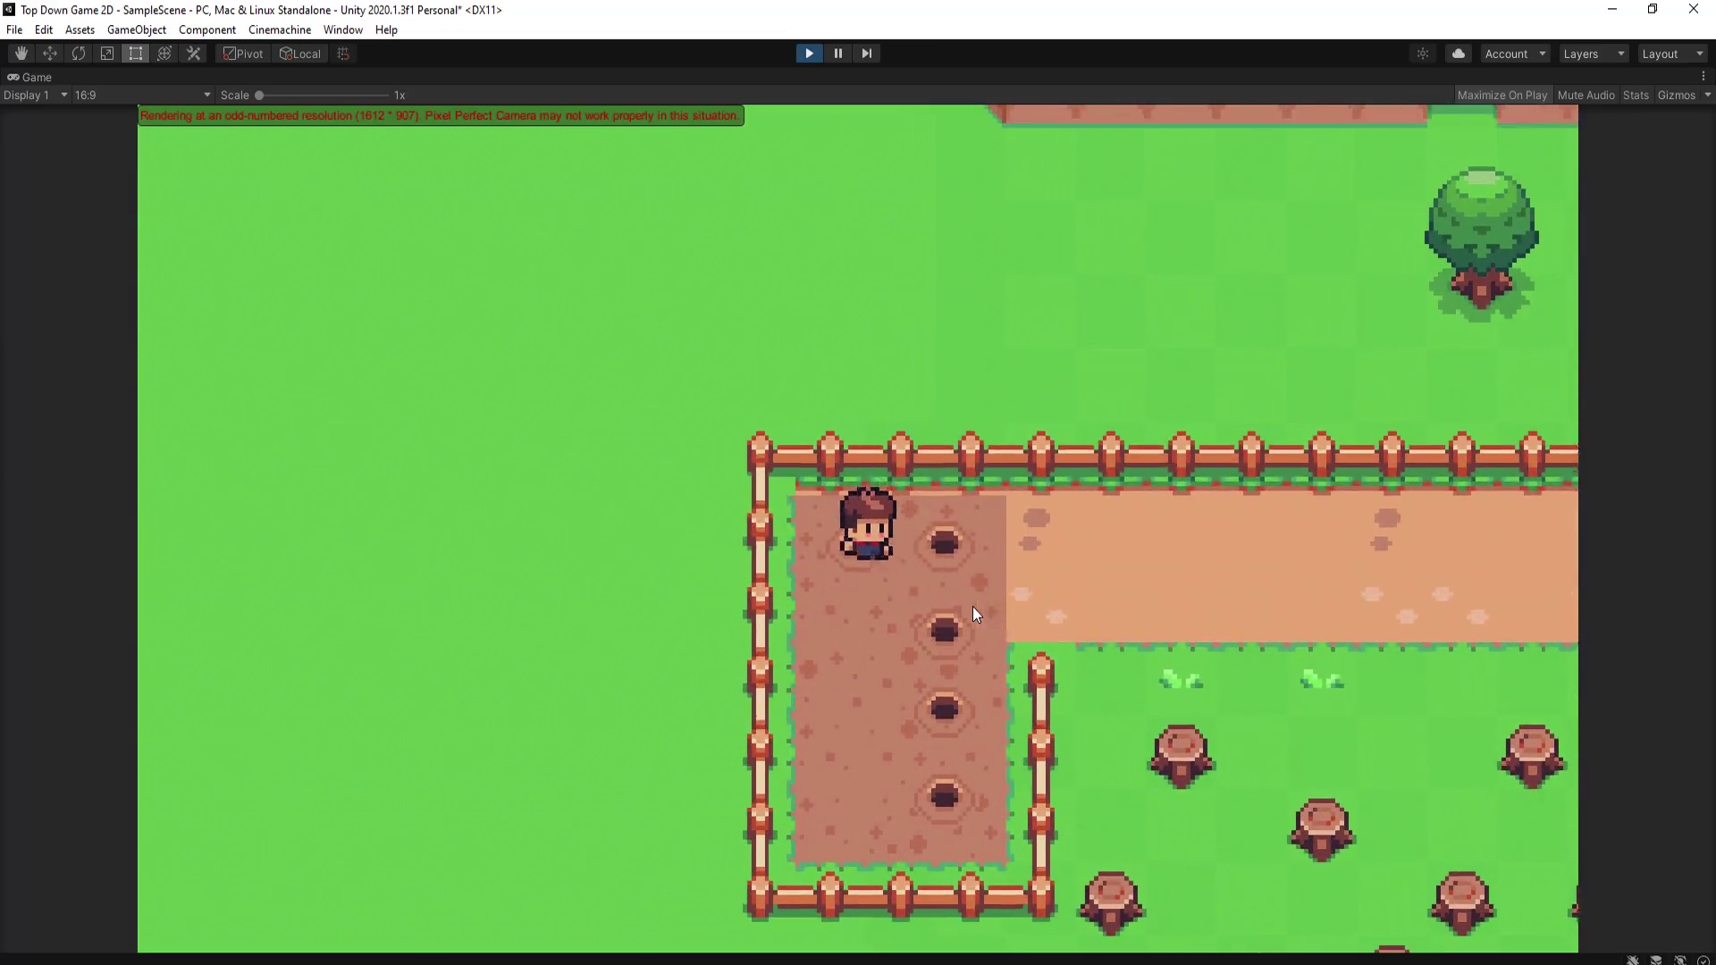Pause the game with pause button
The height and width of the screenshot is (965, 1716).
click(x=838, y=54)
